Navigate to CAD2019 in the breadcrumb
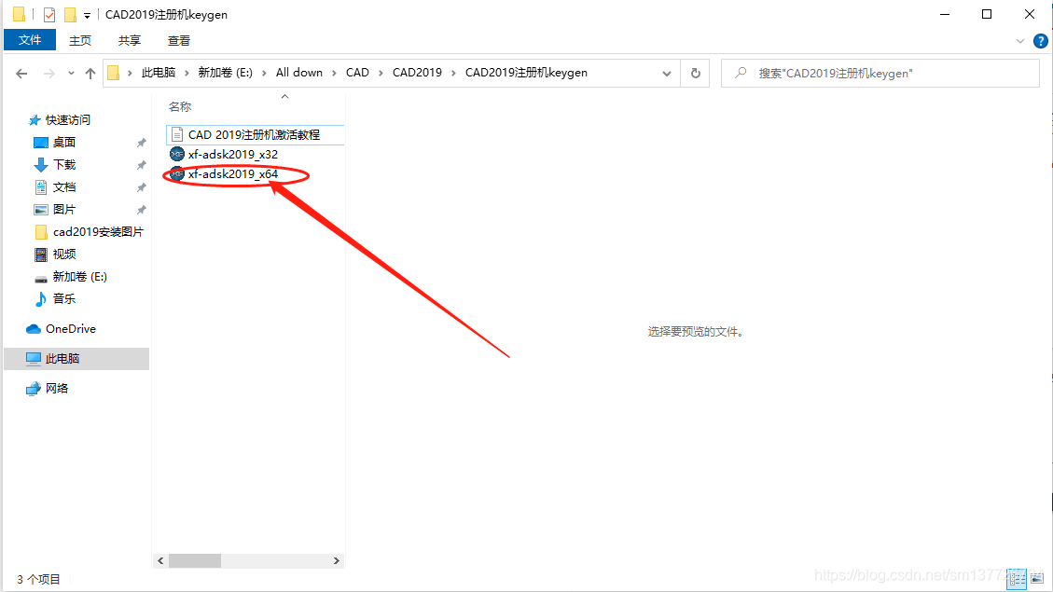 (x=417, y=73)
